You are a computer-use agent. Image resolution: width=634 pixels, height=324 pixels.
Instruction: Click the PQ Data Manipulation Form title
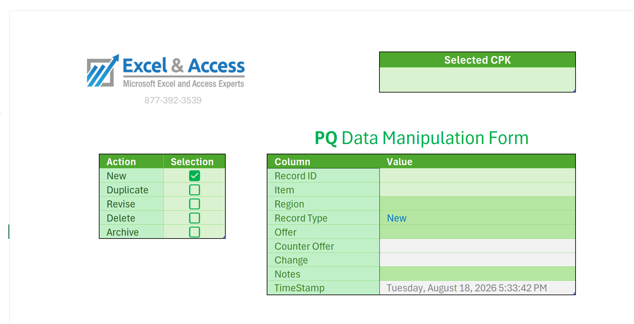click(421, 138)
